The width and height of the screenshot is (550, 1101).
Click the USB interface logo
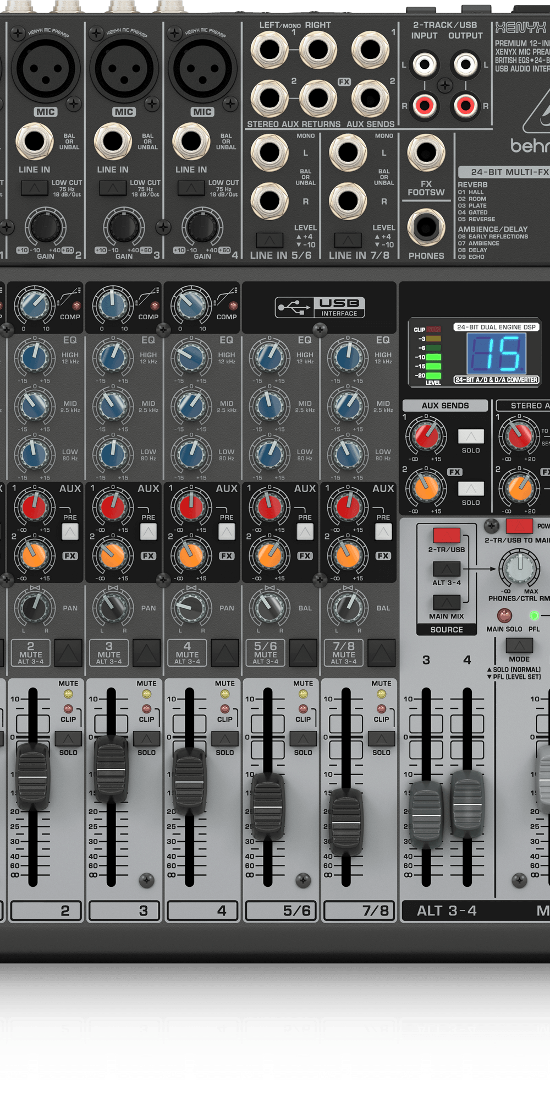tap(320, 307)
